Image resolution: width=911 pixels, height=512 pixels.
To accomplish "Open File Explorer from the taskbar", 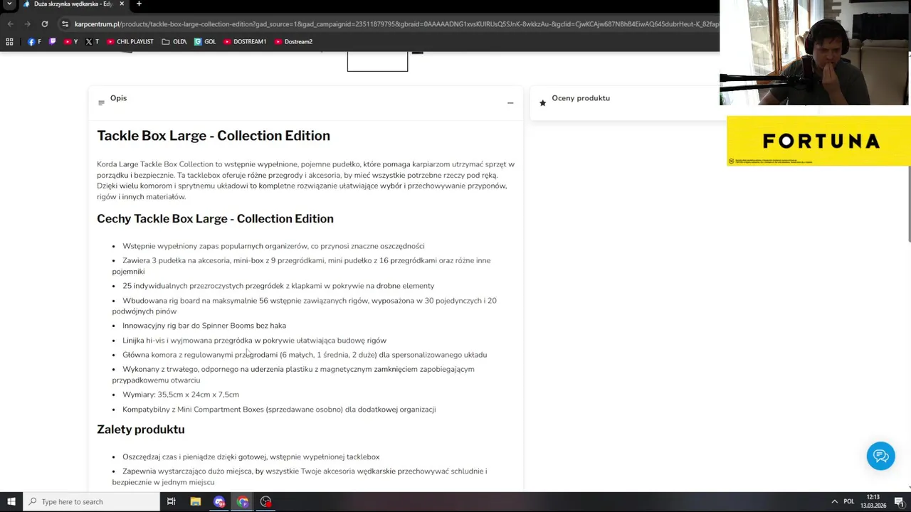I will pos(196,501).
